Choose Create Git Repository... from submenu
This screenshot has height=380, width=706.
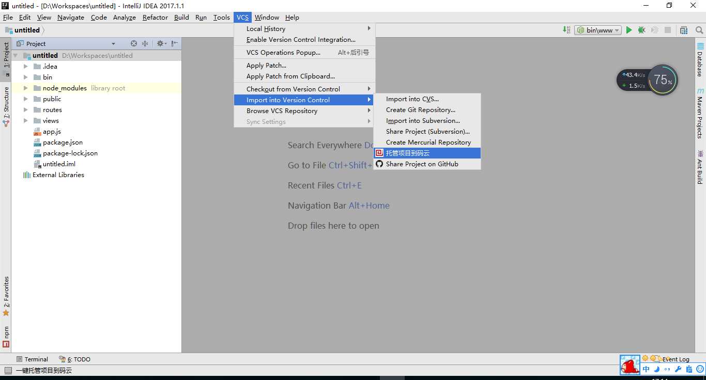point(427,110)
